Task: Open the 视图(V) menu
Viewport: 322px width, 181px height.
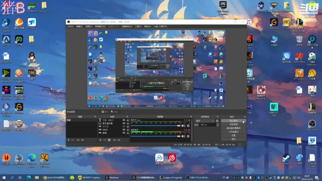Action: click(89, 27)
